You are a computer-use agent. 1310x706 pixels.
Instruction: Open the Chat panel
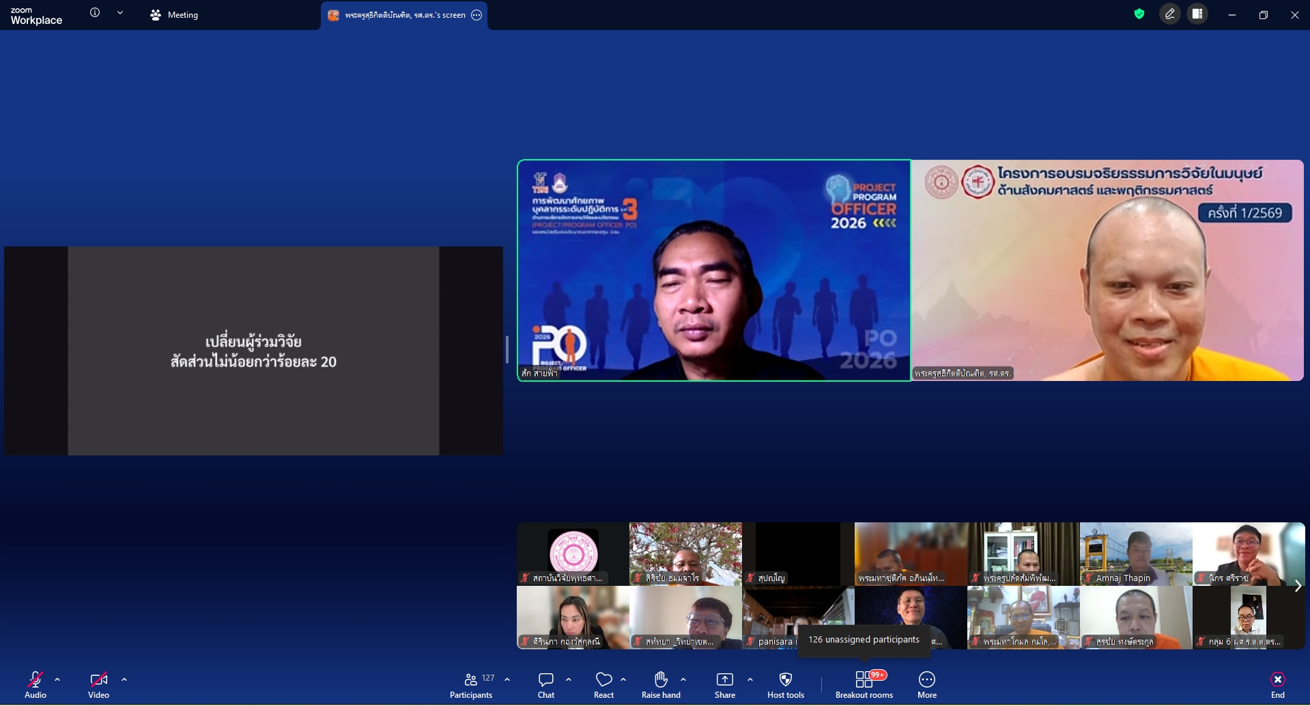(545, 684)
